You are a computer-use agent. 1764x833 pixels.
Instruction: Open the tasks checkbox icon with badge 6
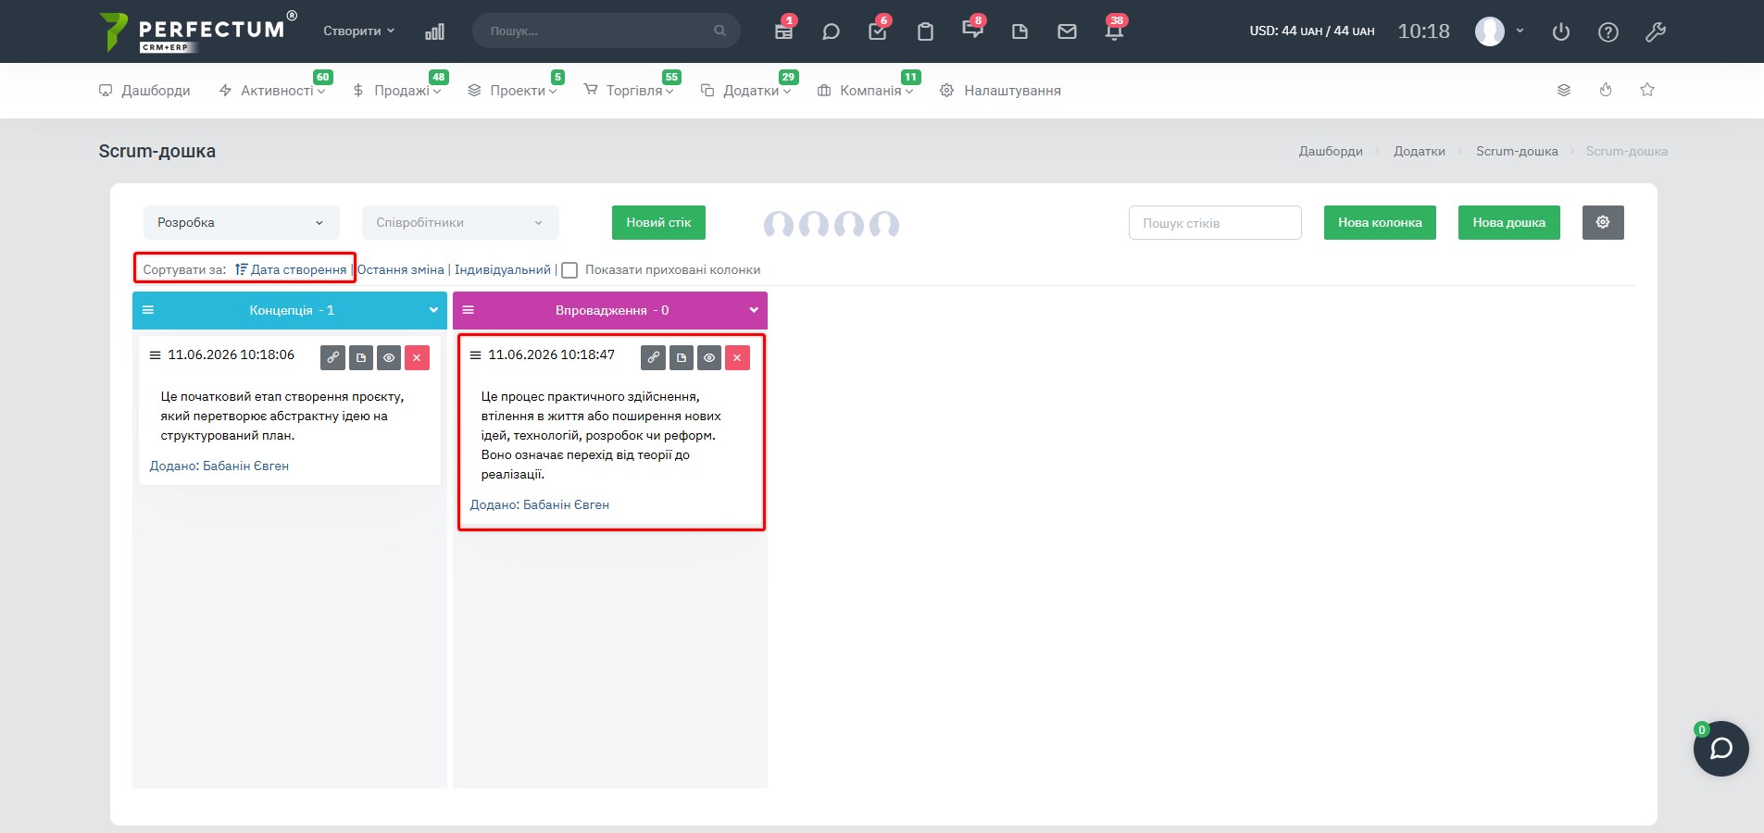coord(878,31)
